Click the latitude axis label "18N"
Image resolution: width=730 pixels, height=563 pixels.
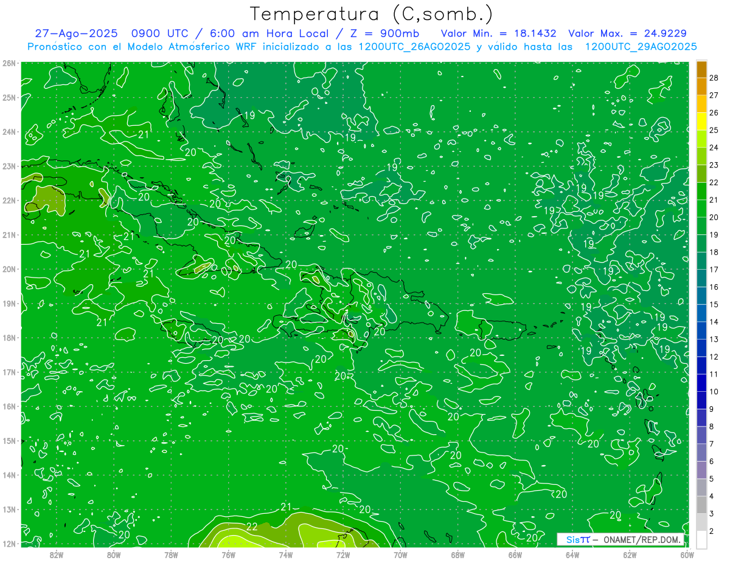(x=9, y=338)
